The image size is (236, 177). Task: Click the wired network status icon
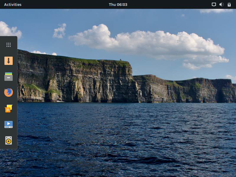point(214,4)
